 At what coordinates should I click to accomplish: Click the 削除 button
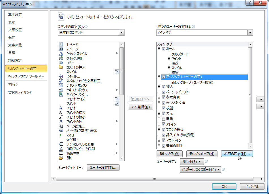[x=140, y=107]
